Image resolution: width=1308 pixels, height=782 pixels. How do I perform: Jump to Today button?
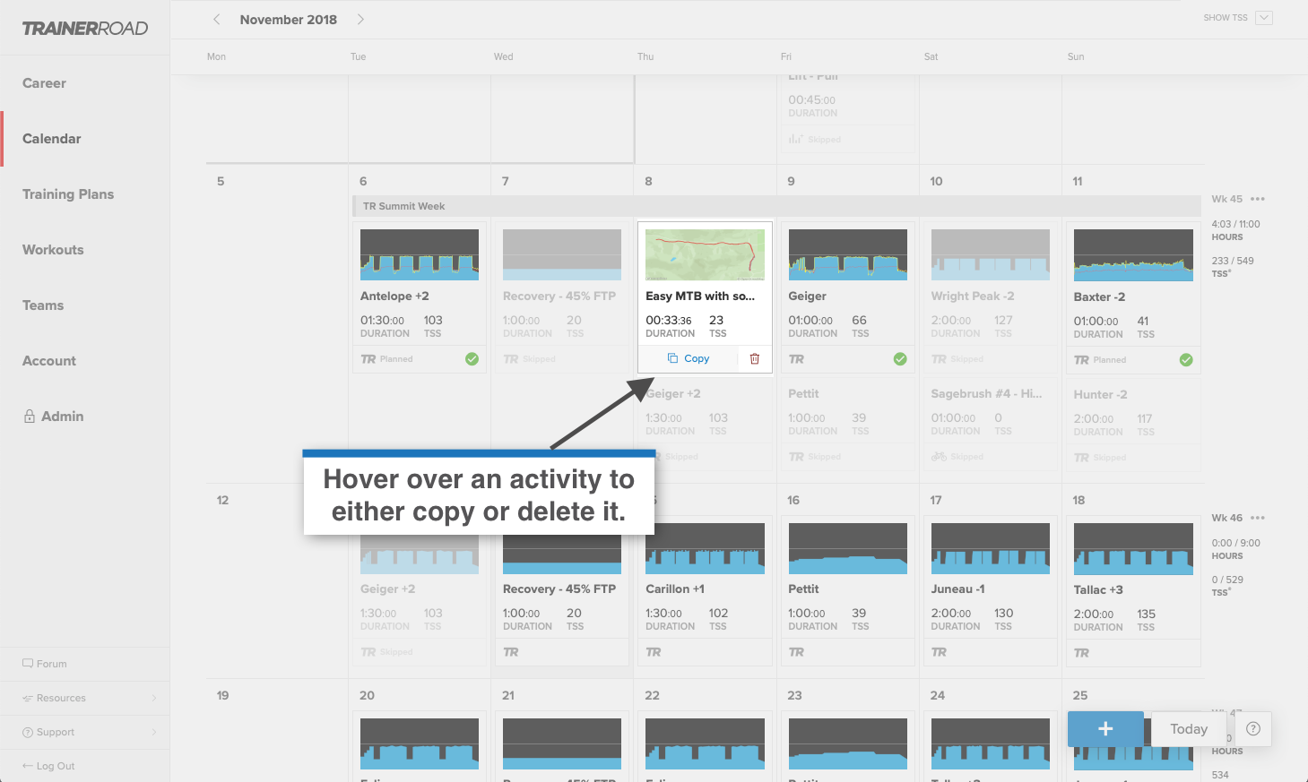point(1189,729)
